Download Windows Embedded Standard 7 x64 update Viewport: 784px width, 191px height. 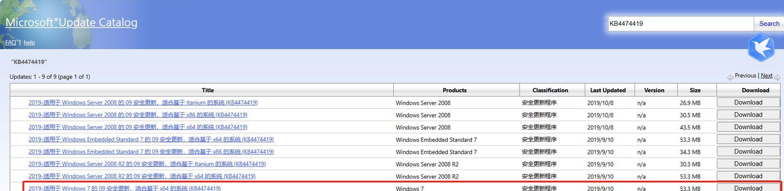(x=748, y=139)
